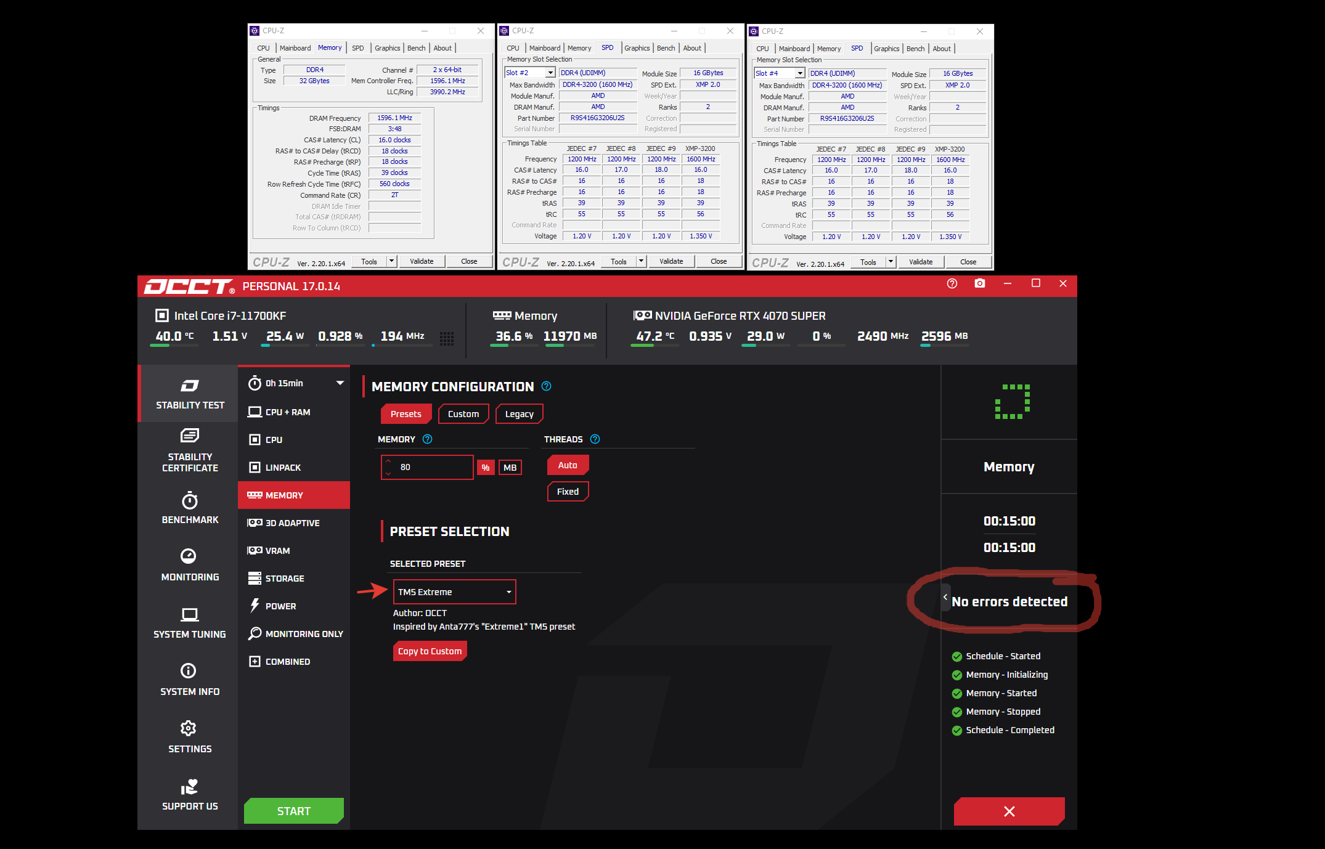The image size is (1325, 849).
Task: Click the 'Schedule - Completed' log entry
Action: [x=1009, y=730]
